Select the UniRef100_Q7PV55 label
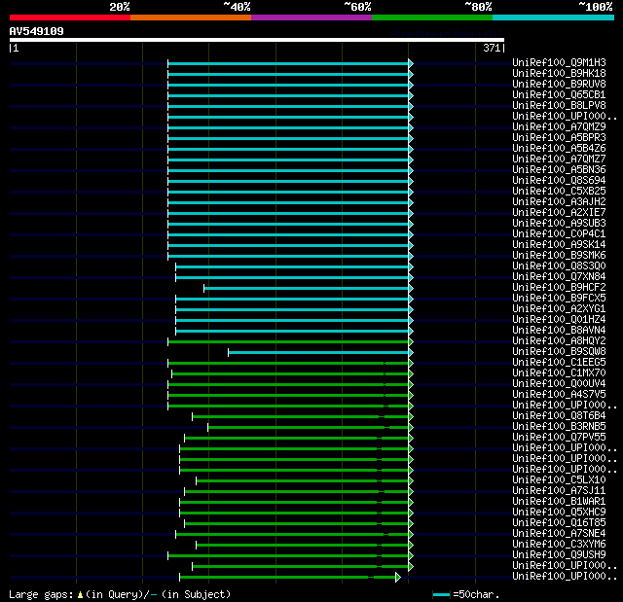Viewport: 623px width, 602px height. tap(559, 438)
